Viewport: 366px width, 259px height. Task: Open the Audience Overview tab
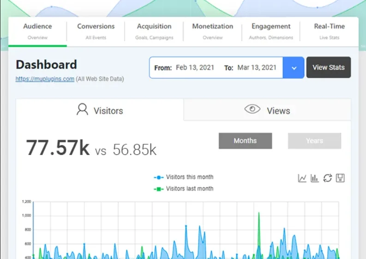point(37,31)
